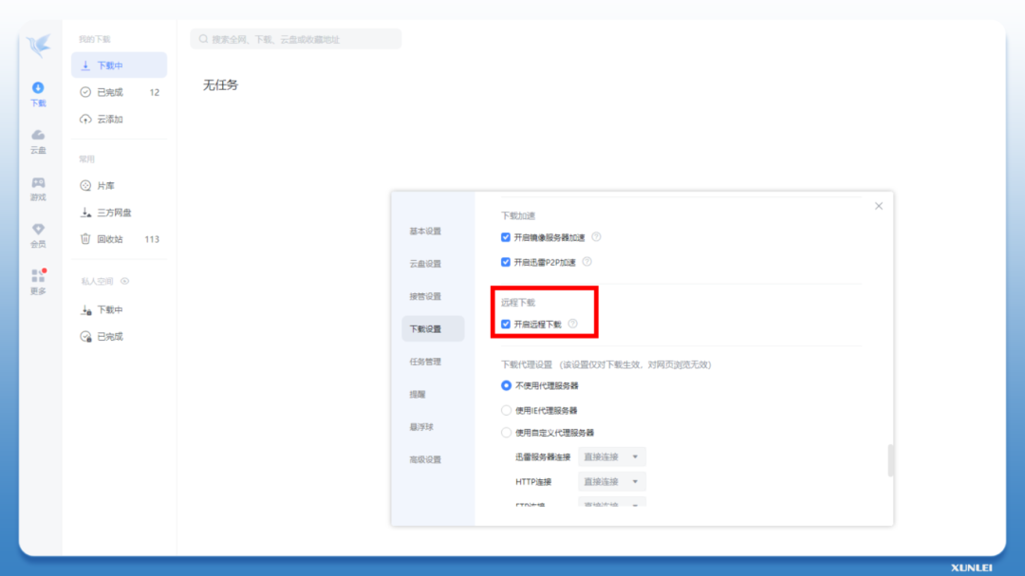Screen dimensions: 1025x576
Task: Click the help icon beside 开启远程下载
Action: coord(572,324)
